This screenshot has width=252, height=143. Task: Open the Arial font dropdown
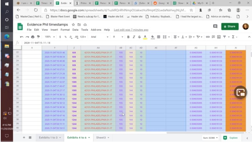(x=99, y=37)
